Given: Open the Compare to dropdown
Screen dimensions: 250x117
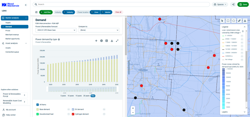Looking at the screenshot, I should pos(99,30).
